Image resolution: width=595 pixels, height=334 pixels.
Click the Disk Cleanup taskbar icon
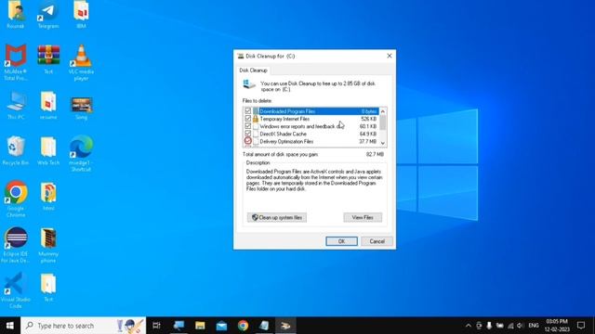[285, 326]
